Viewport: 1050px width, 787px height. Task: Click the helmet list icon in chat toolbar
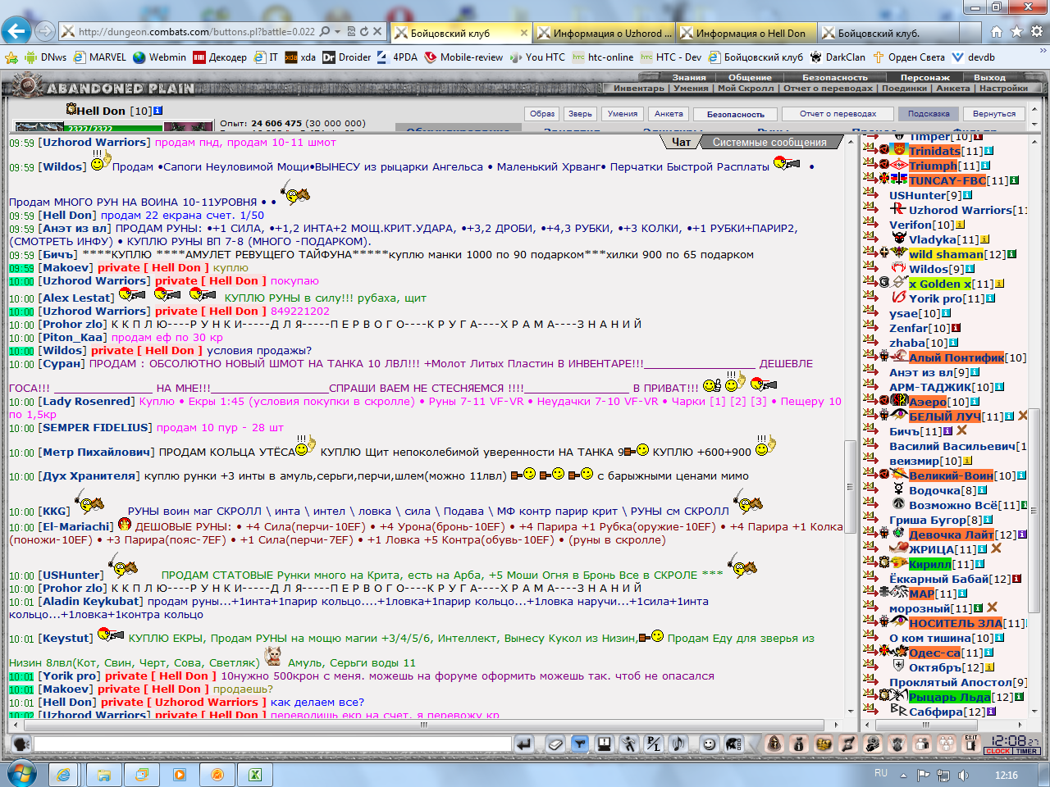pyautogui.click(x=734, y=744)
